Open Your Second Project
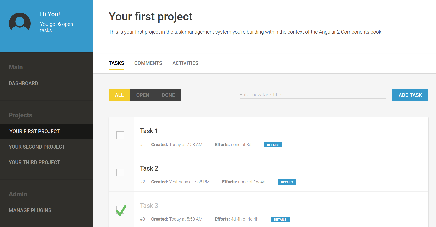 [x=37, y=147]
